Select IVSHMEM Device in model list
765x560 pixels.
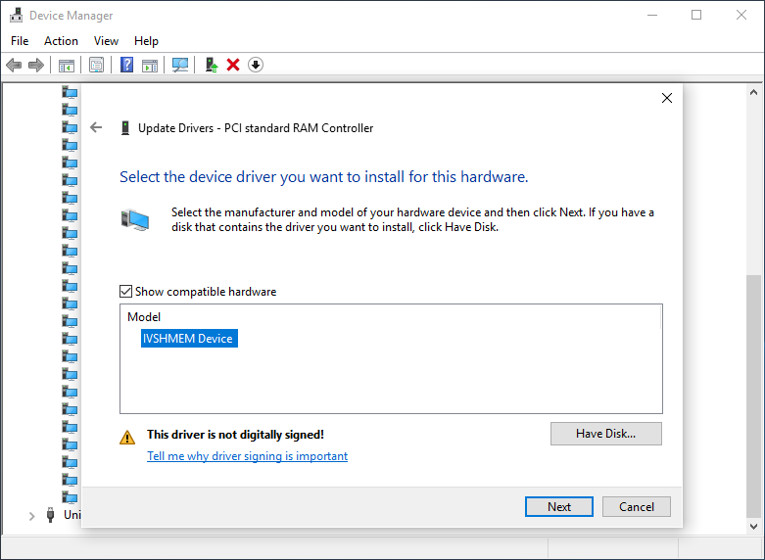(x=189, y=339)
